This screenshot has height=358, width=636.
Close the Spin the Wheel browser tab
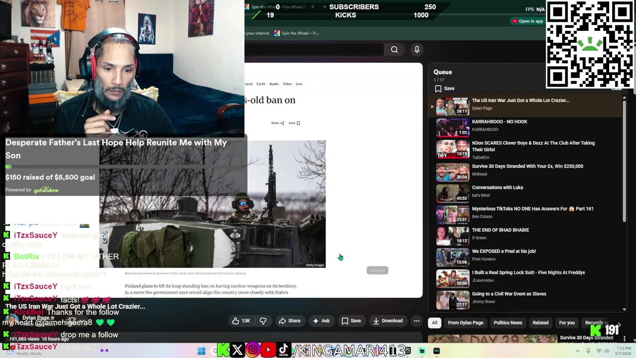(x=313, y=7)
